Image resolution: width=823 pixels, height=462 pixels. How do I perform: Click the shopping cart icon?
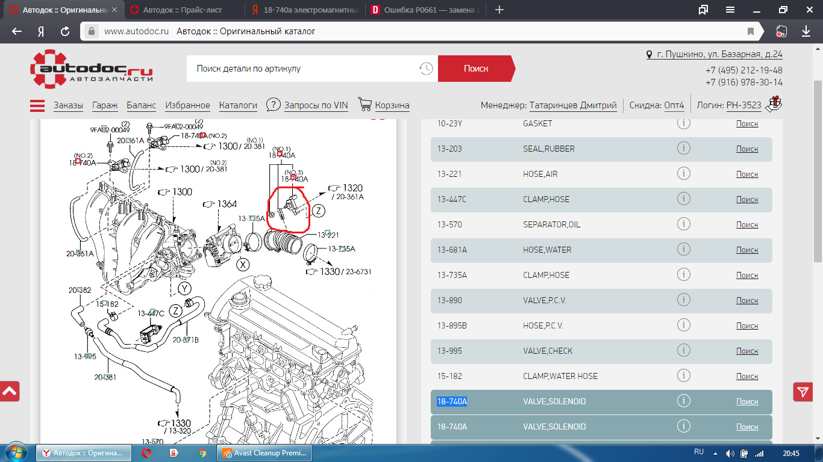coord(365,105)
